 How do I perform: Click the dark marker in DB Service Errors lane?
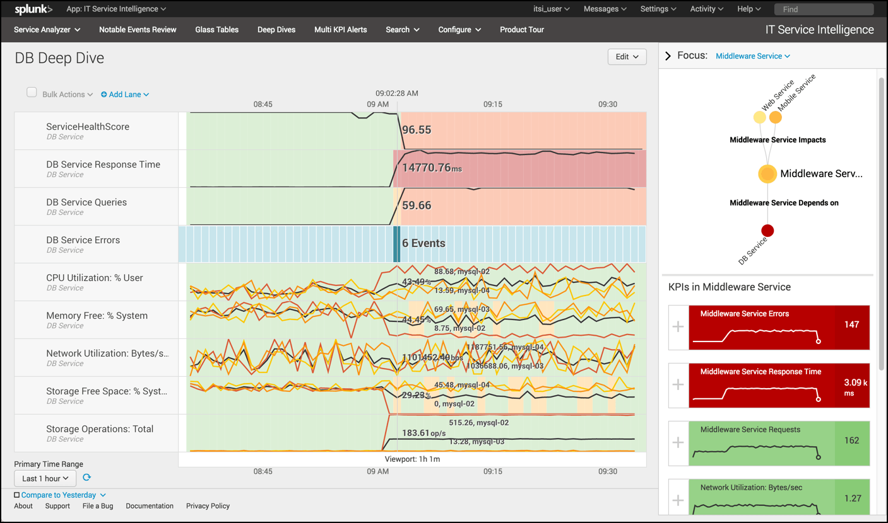(x=396, y=244)
